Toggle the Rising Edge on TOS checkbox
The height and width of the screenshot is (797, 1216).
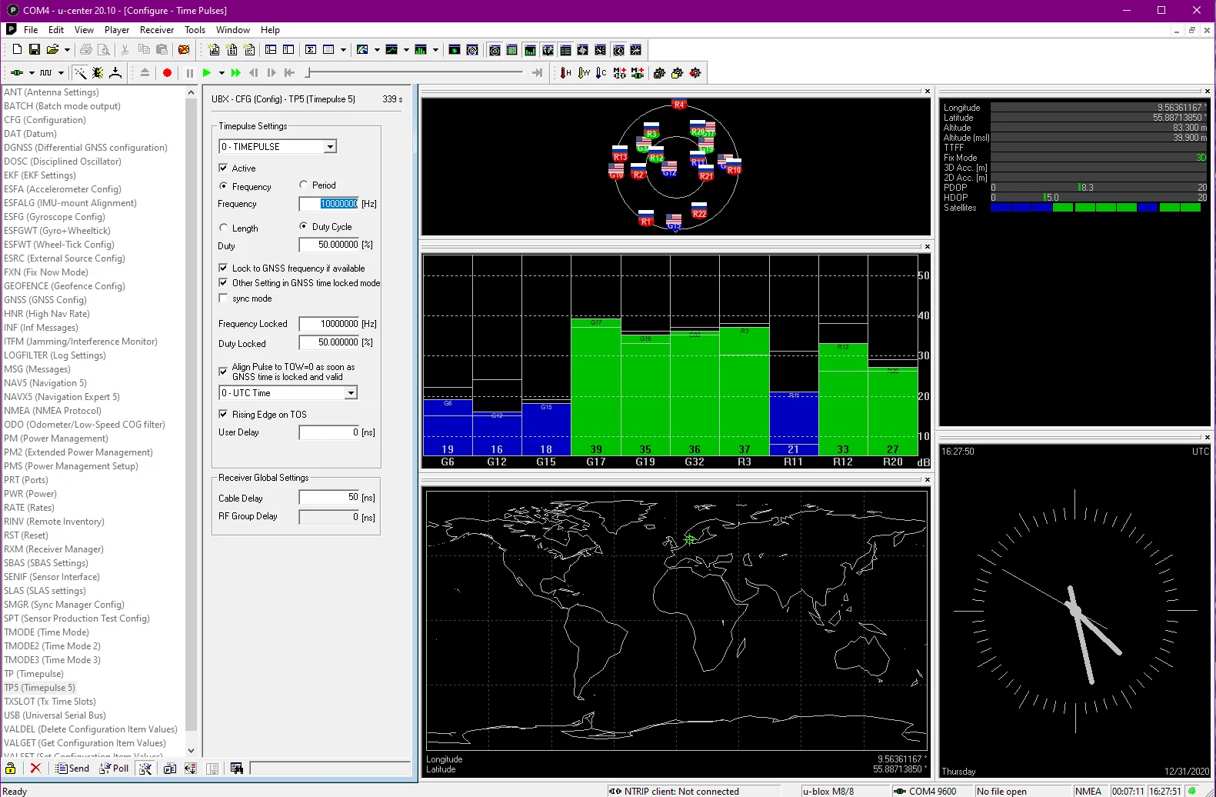224,415
